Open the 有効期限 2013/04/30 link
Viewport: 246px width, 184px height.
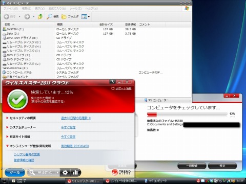coord(75,146)
